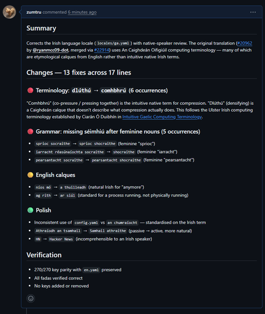Screen dimensions: 265x314
Task: Open Intuitive Gaelic Computing Terminology link
Action: [162, 117]
